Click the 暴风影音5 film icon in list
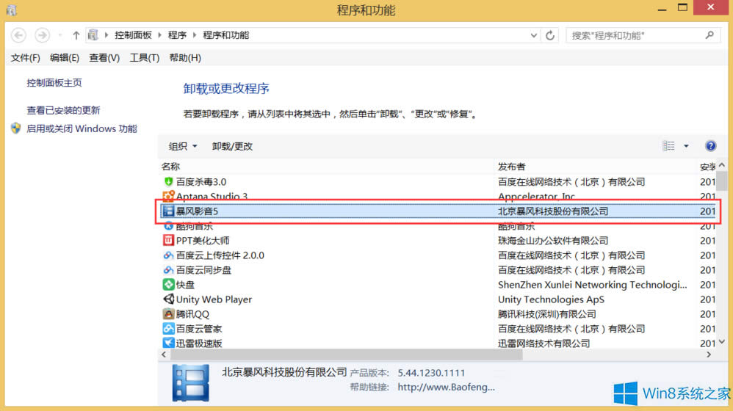733x411 pixels. (168, 211)
